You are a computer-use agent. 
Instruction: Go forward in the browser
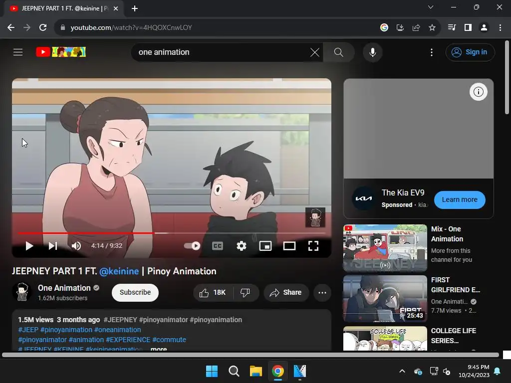[27, 28]
